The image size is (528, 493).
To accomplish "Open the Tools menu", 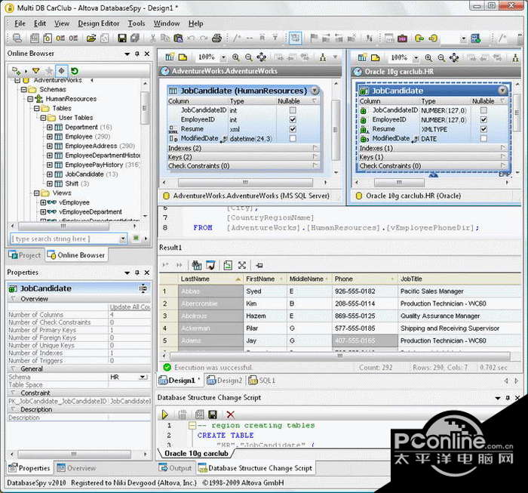I will pyautogui.click(x=136, y=23).
